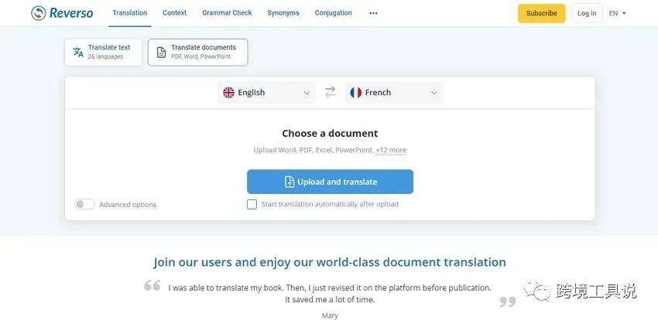
Task: Click the +12 more formats link
Action: click(391, 151)
